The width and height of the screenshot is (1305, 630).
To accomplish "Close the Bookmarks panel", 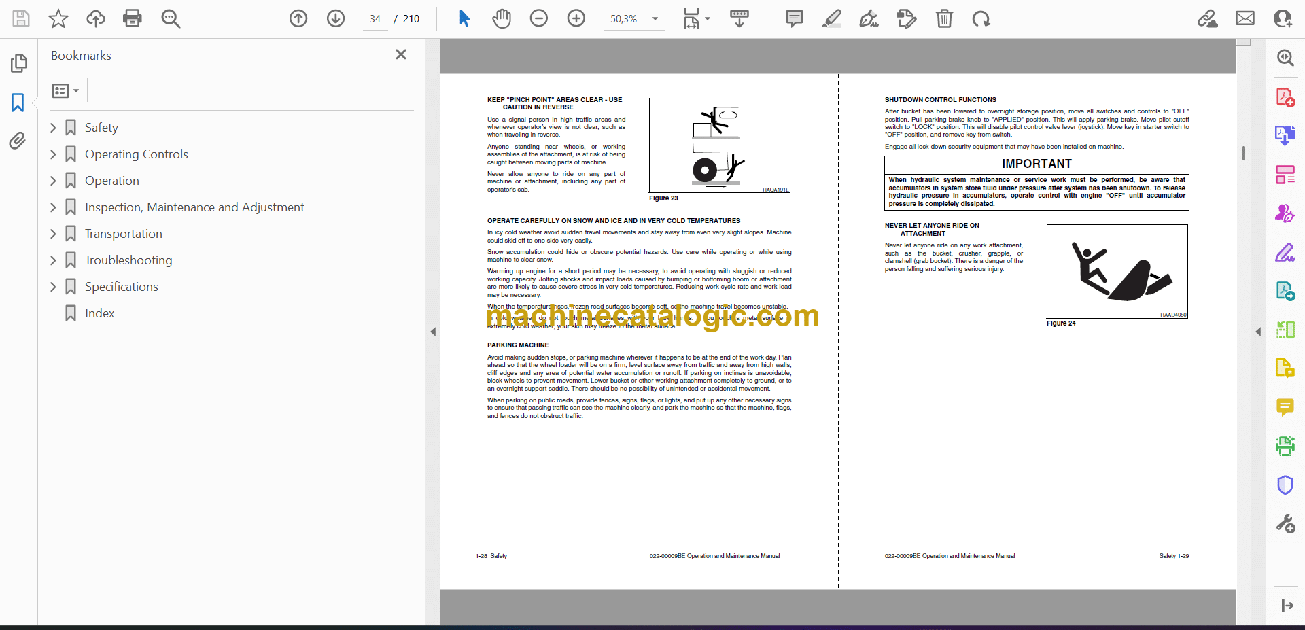I will [x=401, y=54].
